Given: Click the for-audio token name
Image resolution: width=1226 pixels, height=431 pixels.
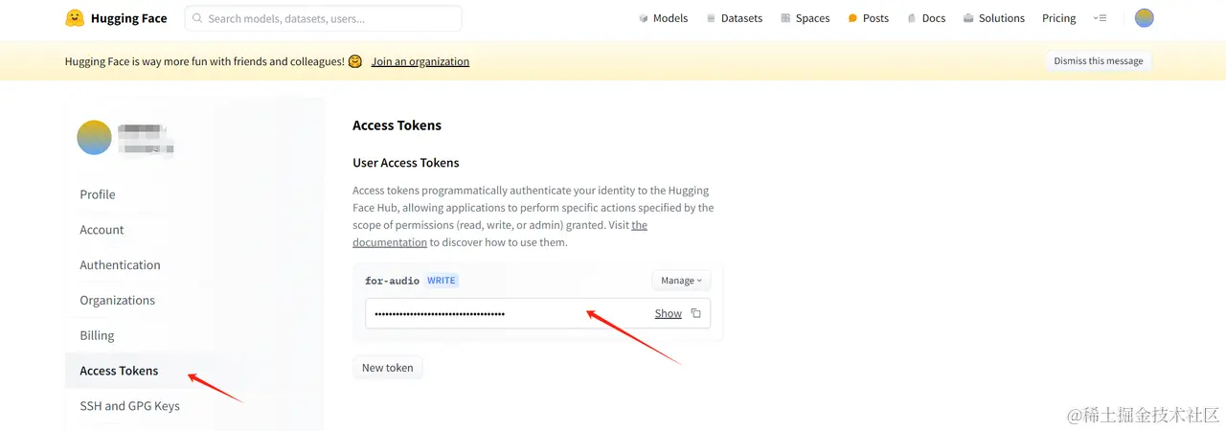Looking at the screenshot, I should pos(392,281).
